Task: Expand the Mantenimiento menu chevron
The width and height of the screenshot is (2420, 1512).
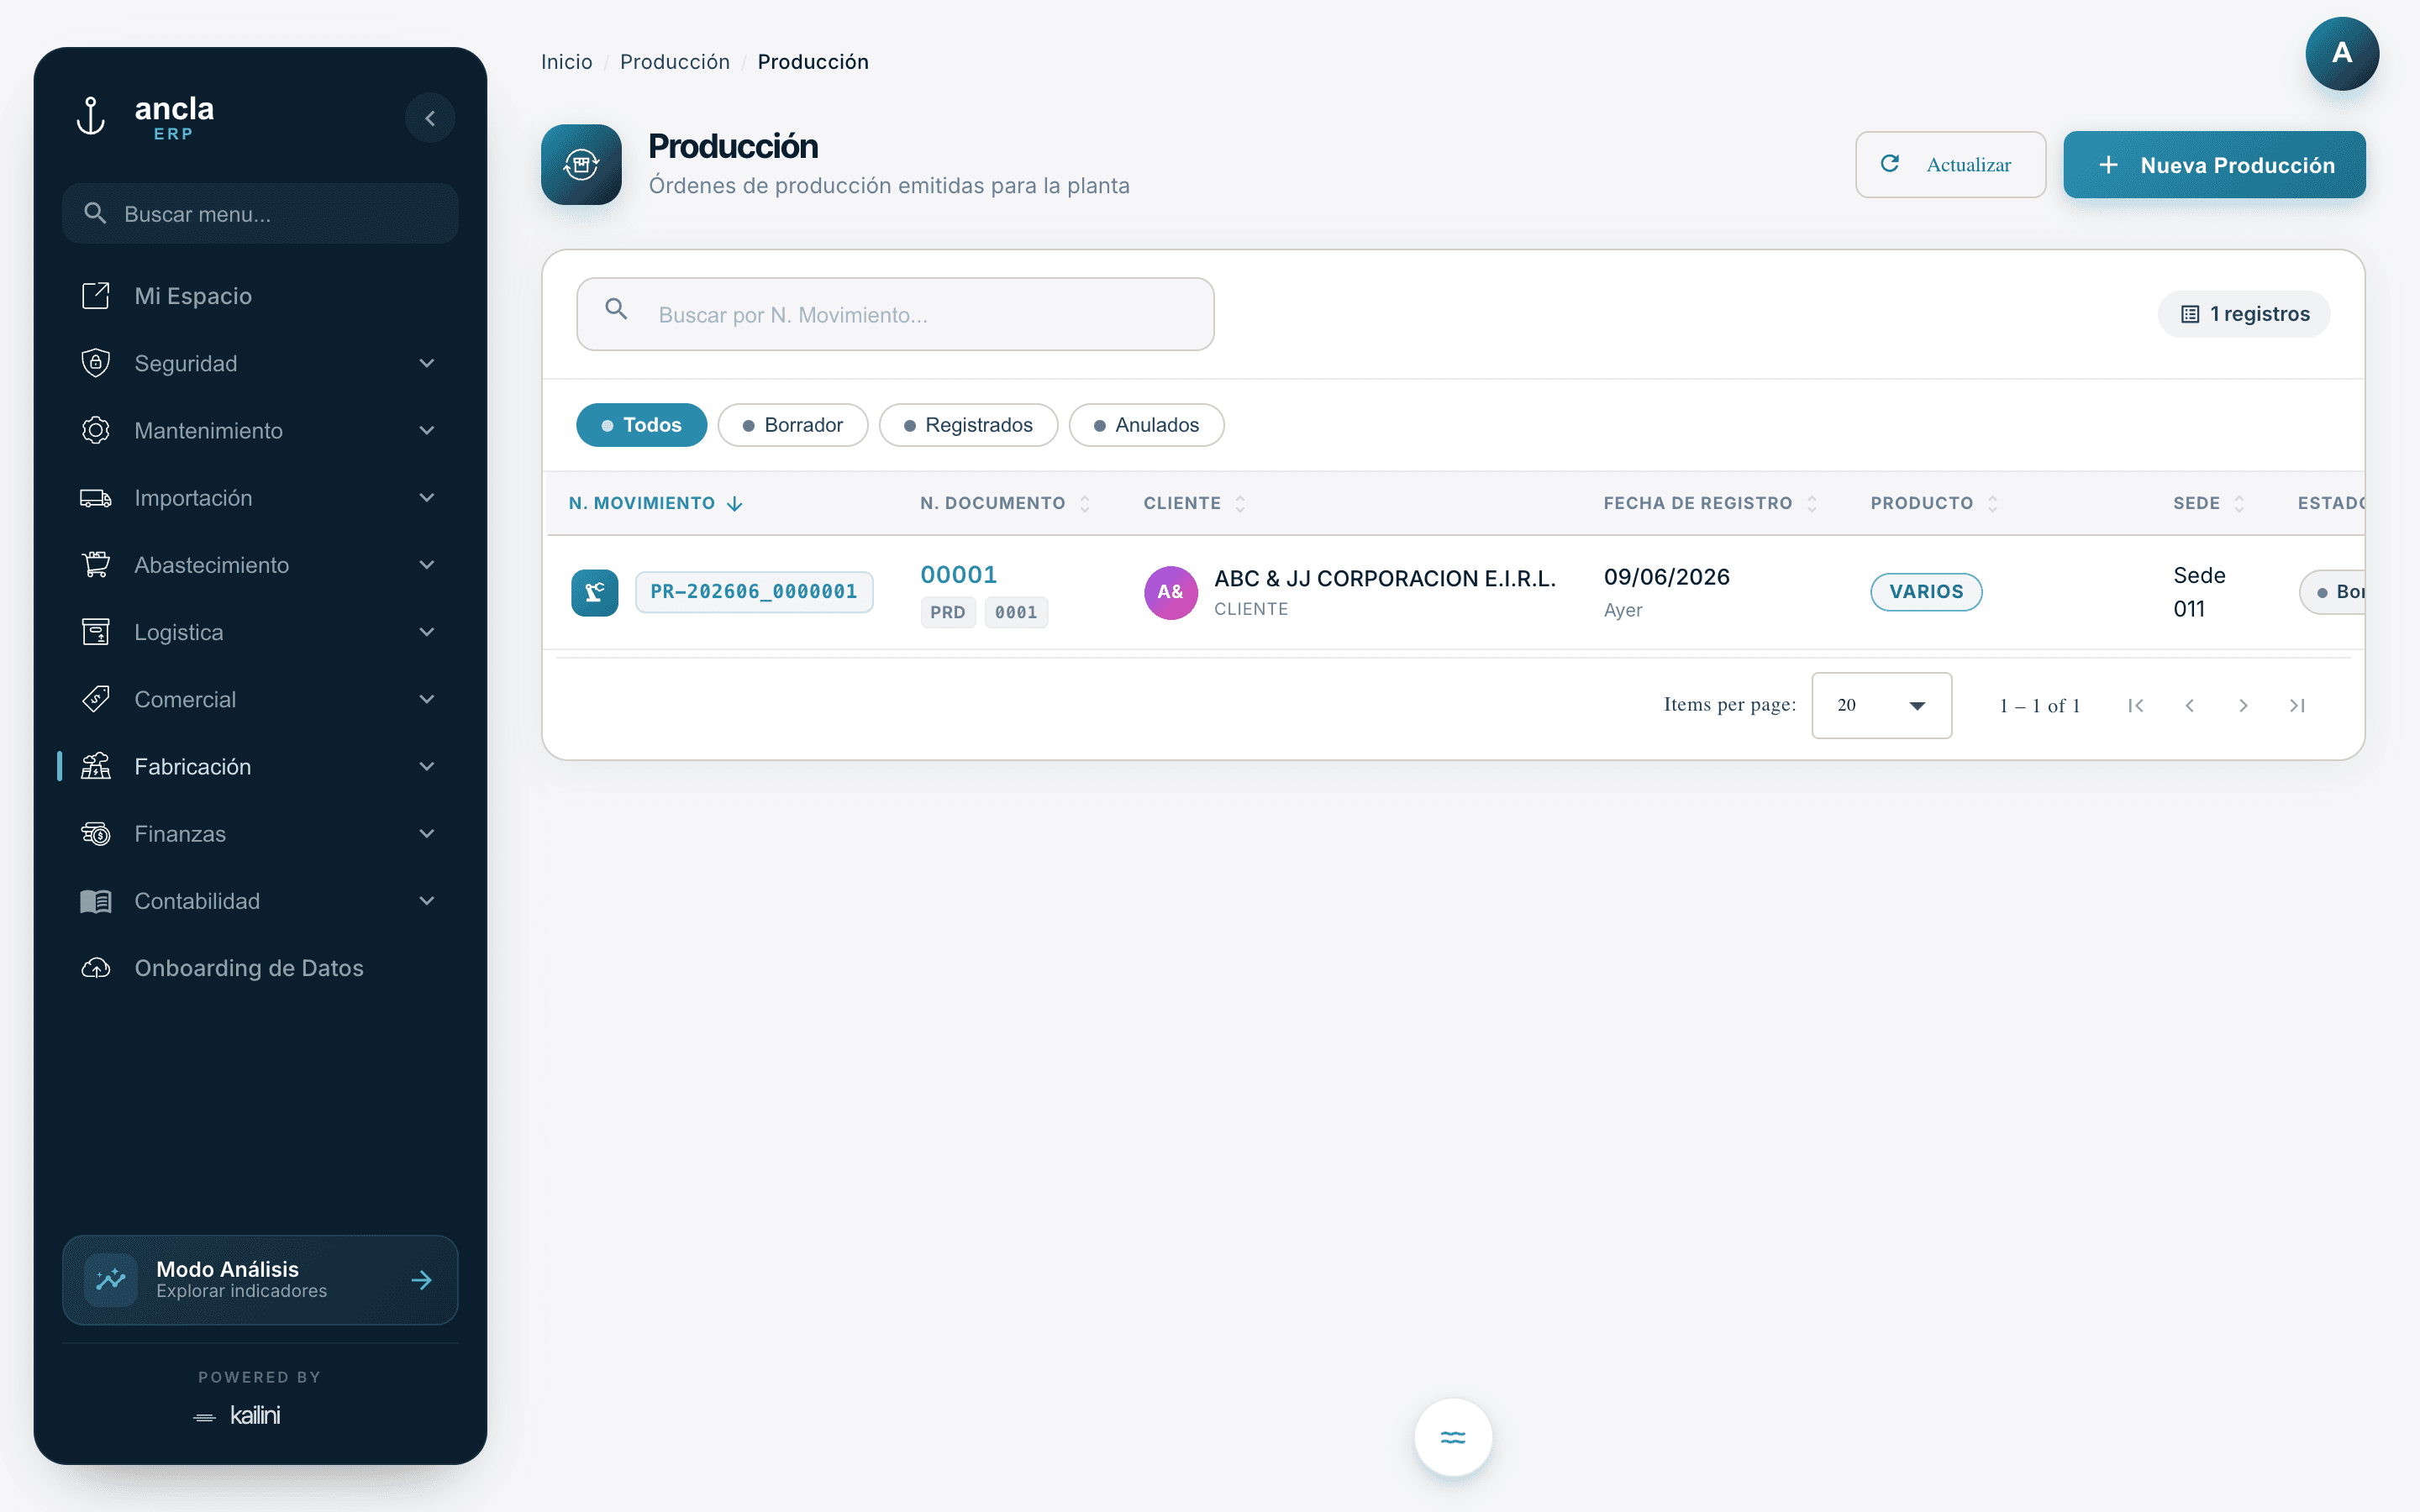Action: pos(427,430)
